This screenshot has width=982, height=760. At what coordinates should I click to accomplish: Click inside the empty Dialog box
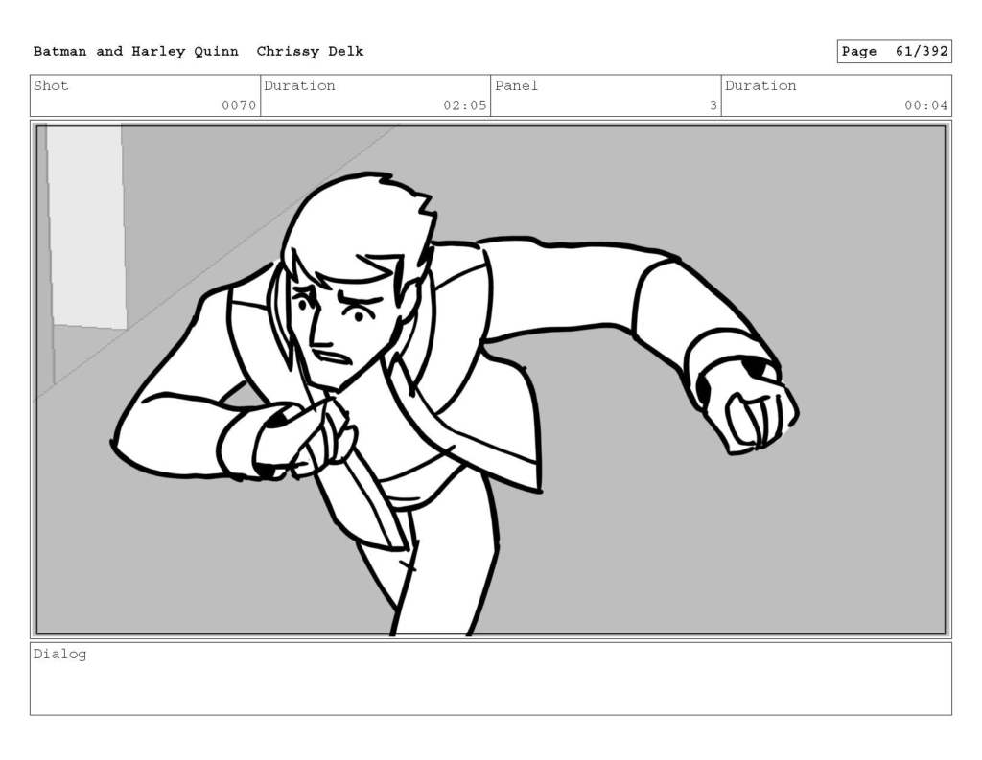[x=491, y=679]
